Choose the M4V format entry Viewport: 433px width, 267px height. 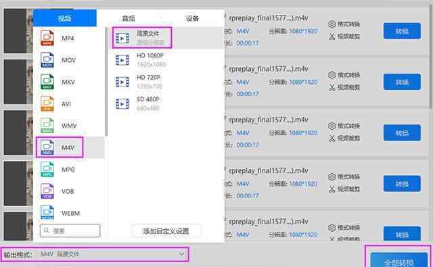coord(60,147)
